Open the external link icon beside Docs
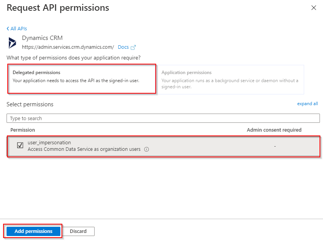The height and width of the screenshot is (241, 323). (x=133, y=47)
